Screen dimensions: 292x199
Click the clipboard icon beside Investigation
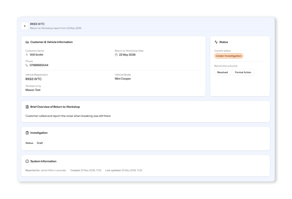27,133
